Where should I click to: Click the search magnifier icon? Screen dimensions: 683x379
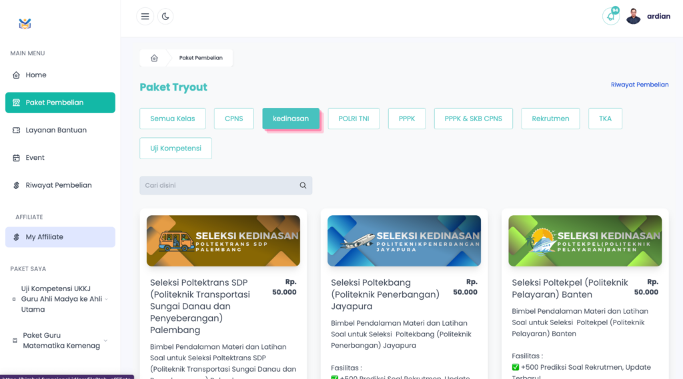303,185
